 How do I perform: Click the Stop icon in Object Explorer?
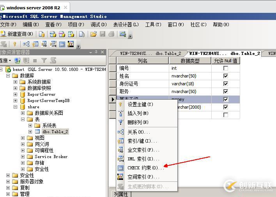35,61
